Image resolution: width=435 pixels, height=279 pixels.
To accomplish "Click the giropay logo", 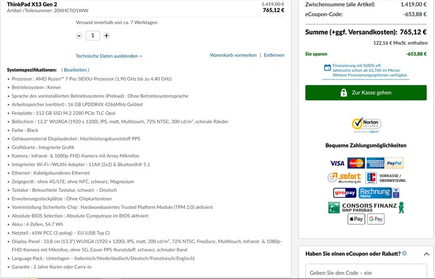I will pyautogui.click(x=344, y=192).
